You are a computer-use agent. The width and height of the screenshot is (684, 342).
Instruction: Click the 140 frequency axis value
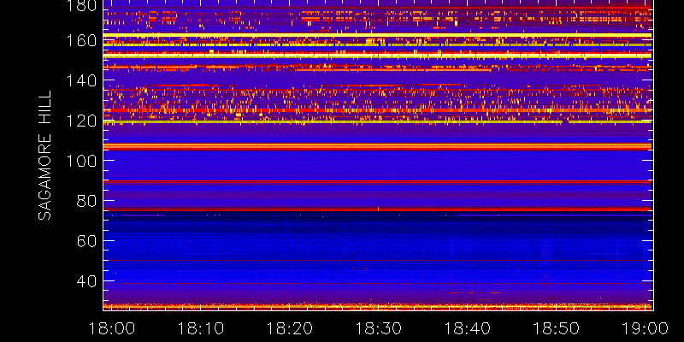pyautogui.click(x=80, y=80)
